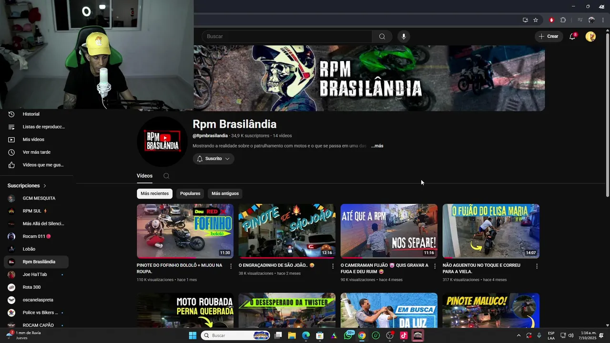Open OBS Studio from taskbar
This screenshot has width=610, height=343.
tap(390, 335)
